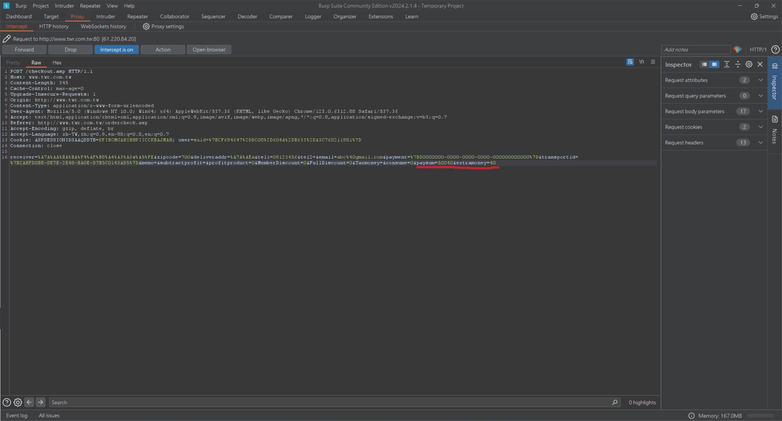Click the Drop button
This screenshot has height=421, width=782.
[71, 50]
